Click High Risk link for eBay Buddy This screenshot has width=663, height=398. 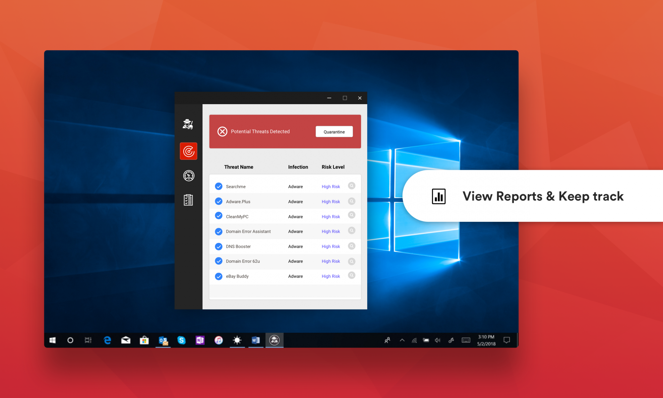click(331, 276)
